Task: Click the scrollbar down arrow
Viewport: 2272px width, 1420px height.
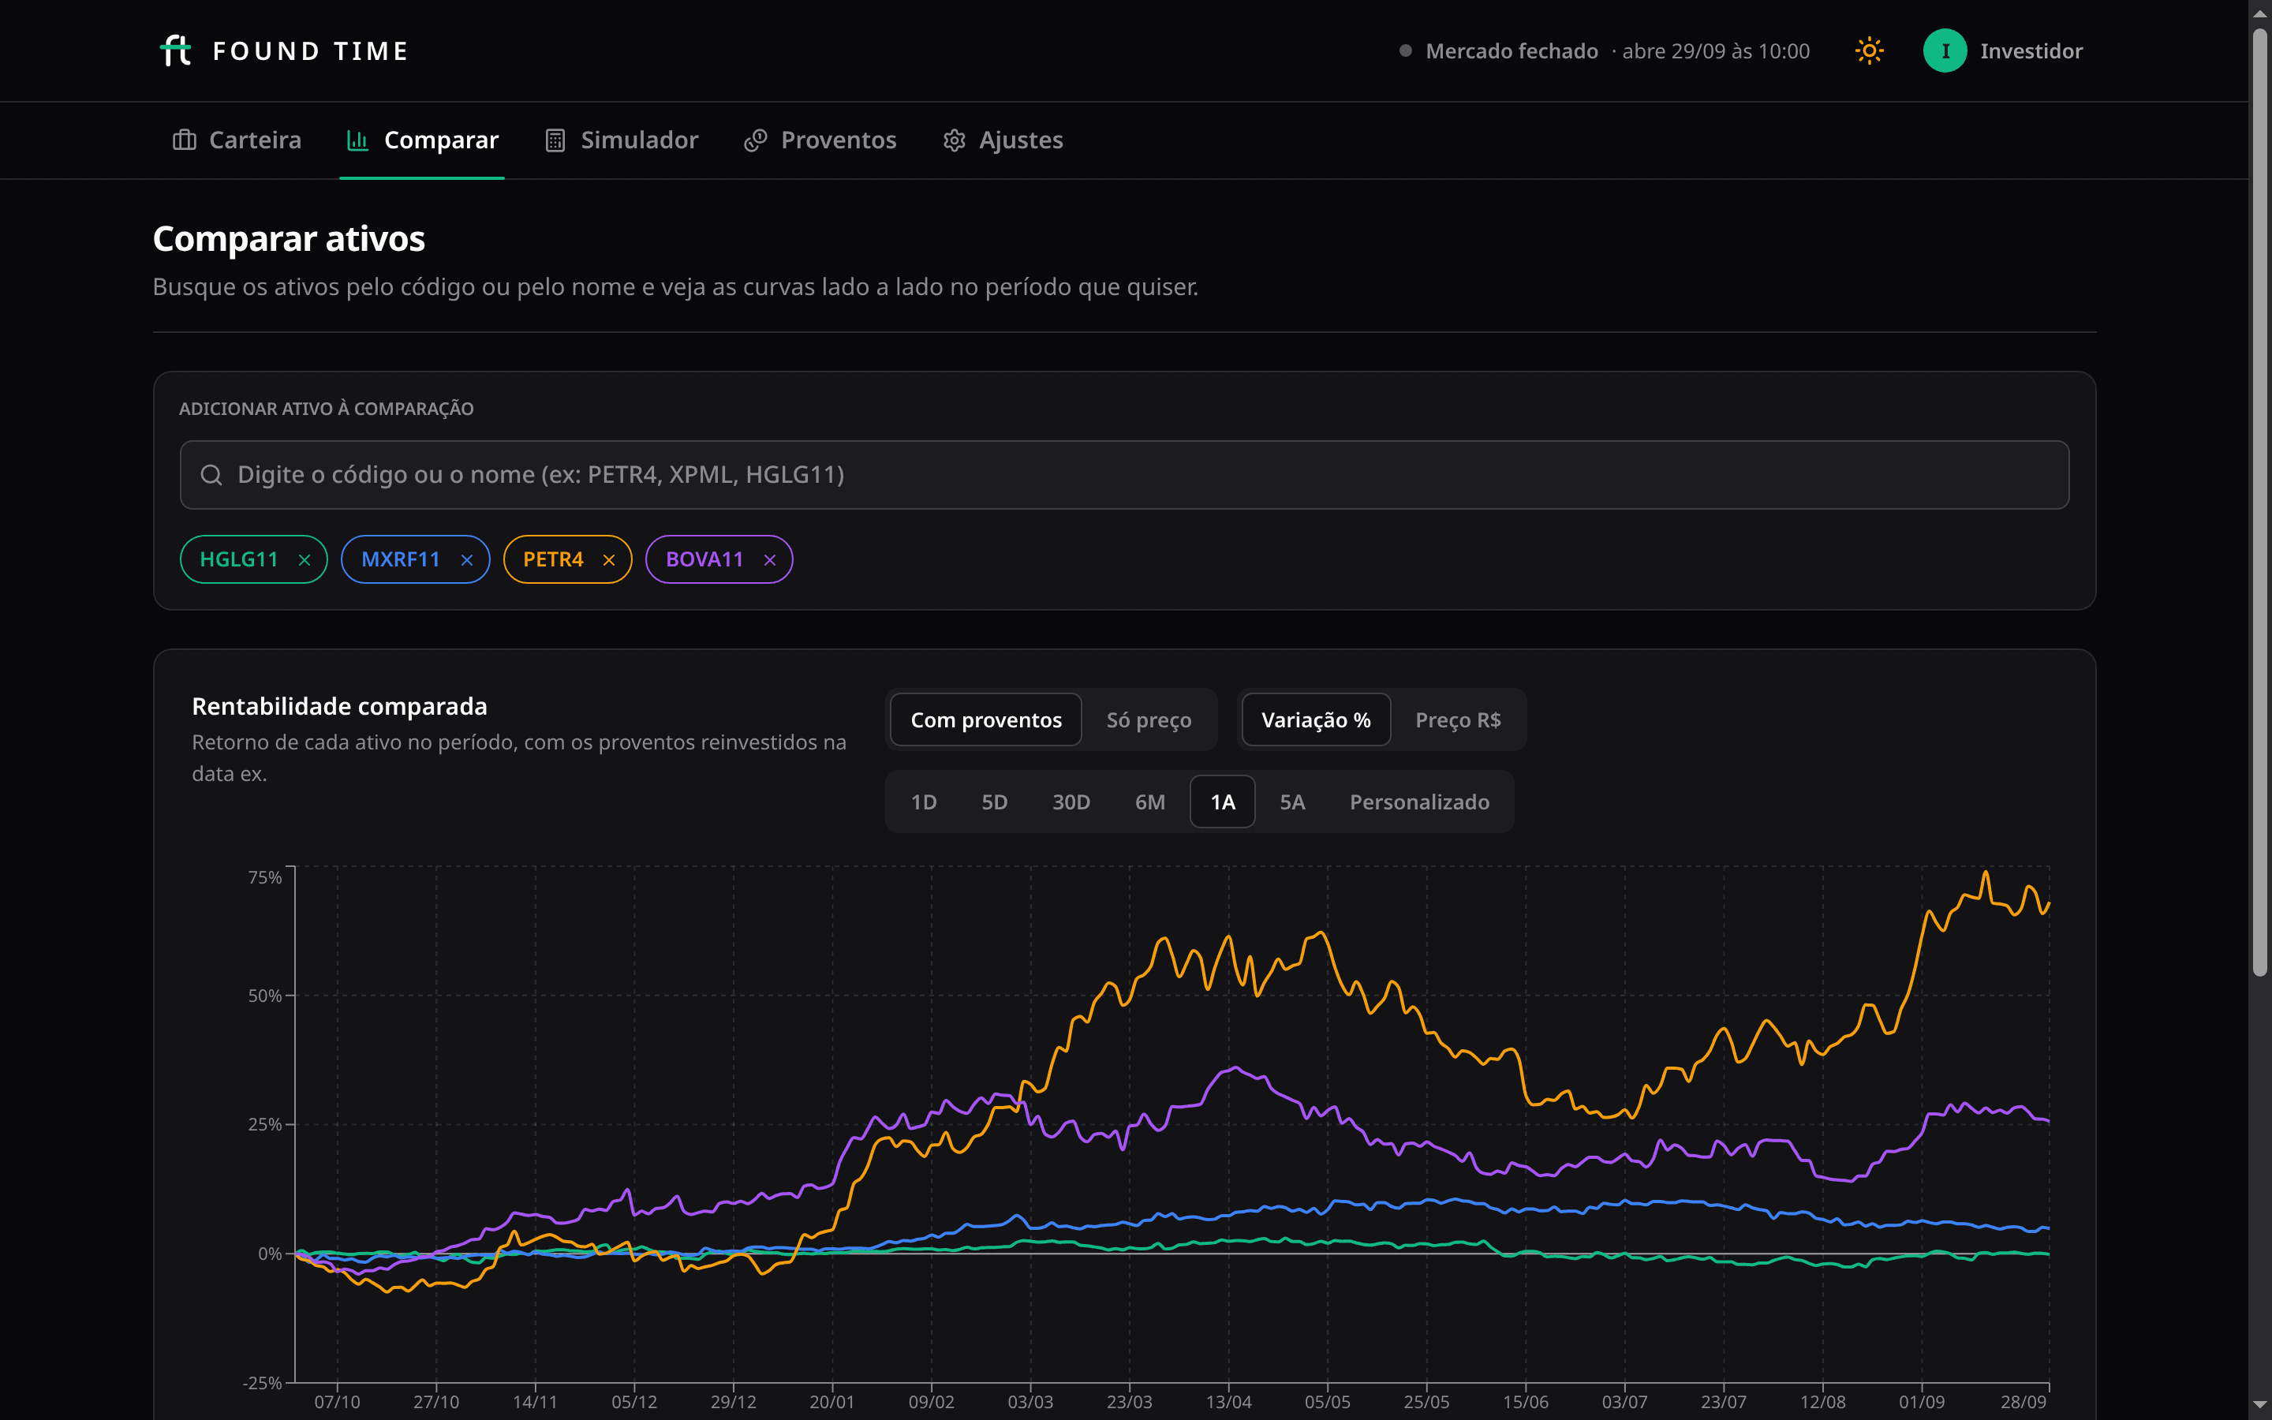Action: point(2260,1405)
